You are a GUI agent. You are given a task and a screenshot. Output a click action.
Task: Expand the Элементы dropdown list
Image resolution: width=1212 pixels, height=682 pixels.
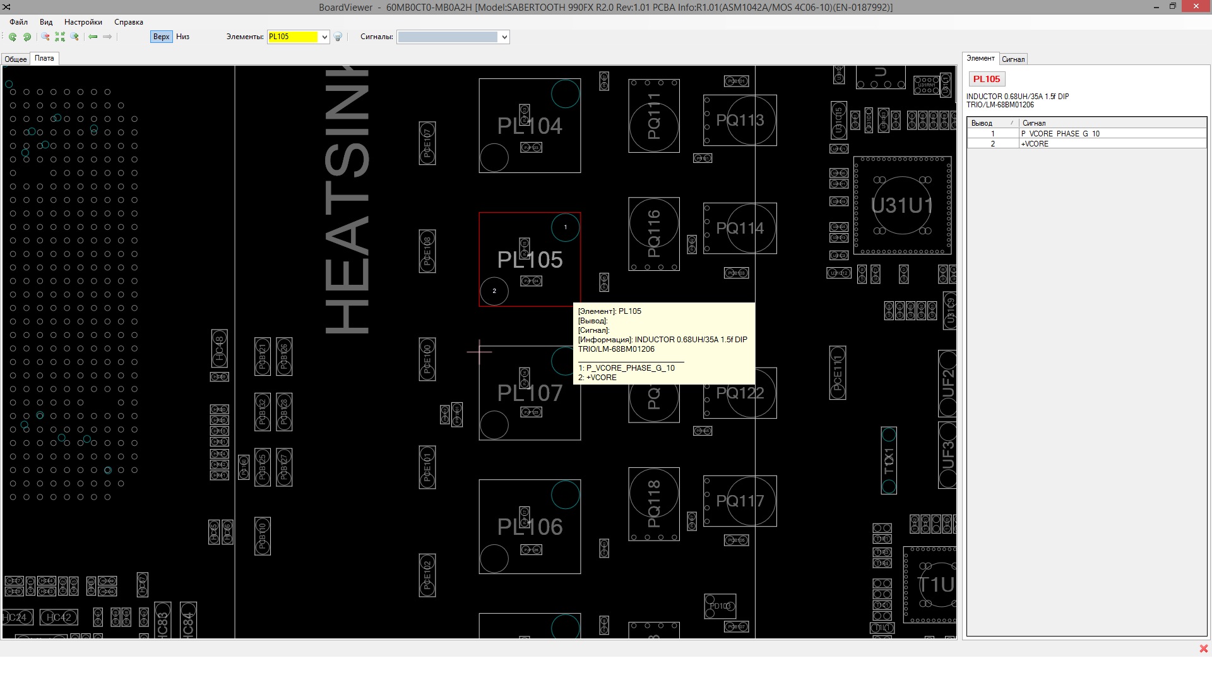click(x=324, y=37)
